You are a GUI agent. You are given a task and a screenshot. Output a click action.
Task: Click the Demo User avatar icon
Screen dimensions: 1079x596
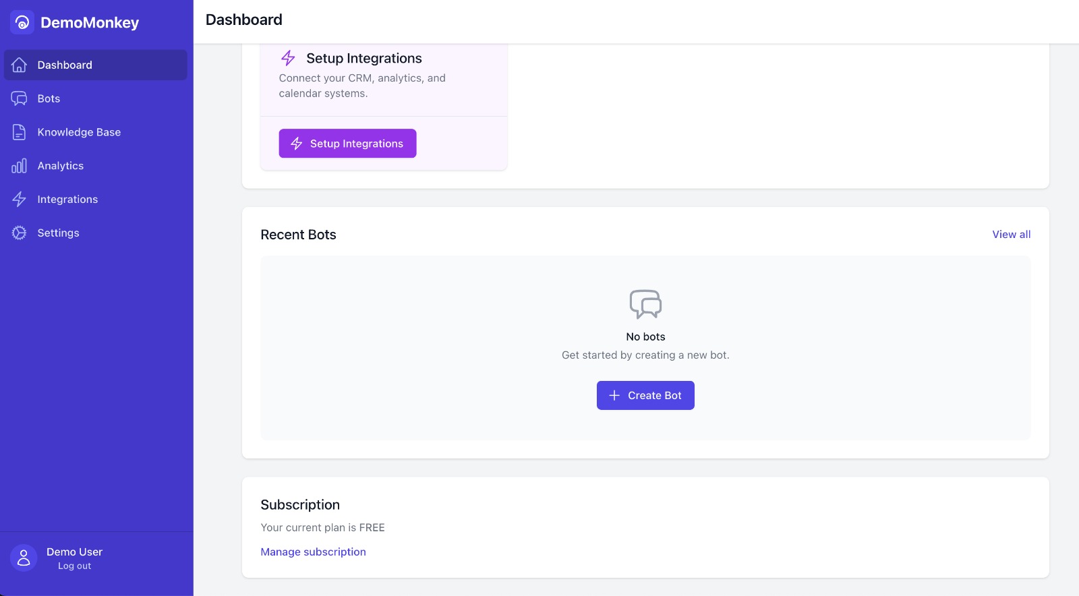pos(24,558)
